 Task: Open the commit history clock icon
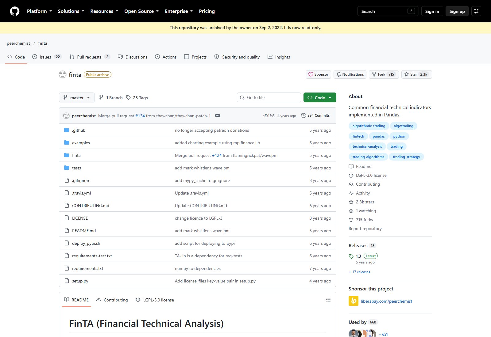click(304, 115)
